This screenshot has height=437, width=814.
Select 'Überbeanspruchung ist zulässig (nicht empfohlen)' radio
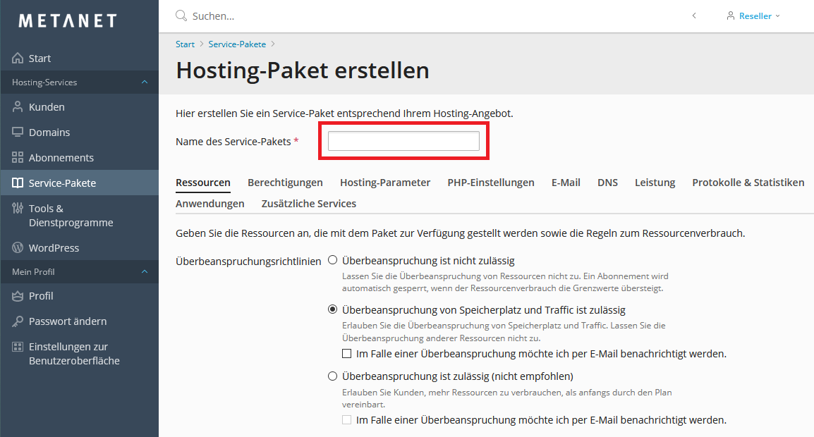tap(332, 376)
